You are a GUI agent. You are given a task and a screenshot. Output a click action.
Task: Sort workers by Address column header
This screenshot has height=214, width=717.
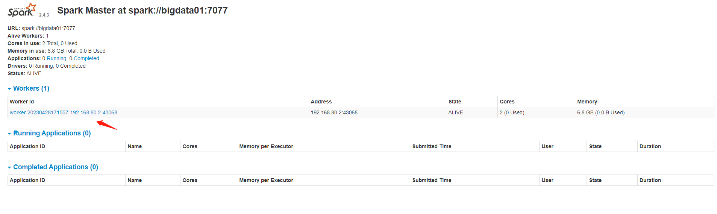click(321, 102)
